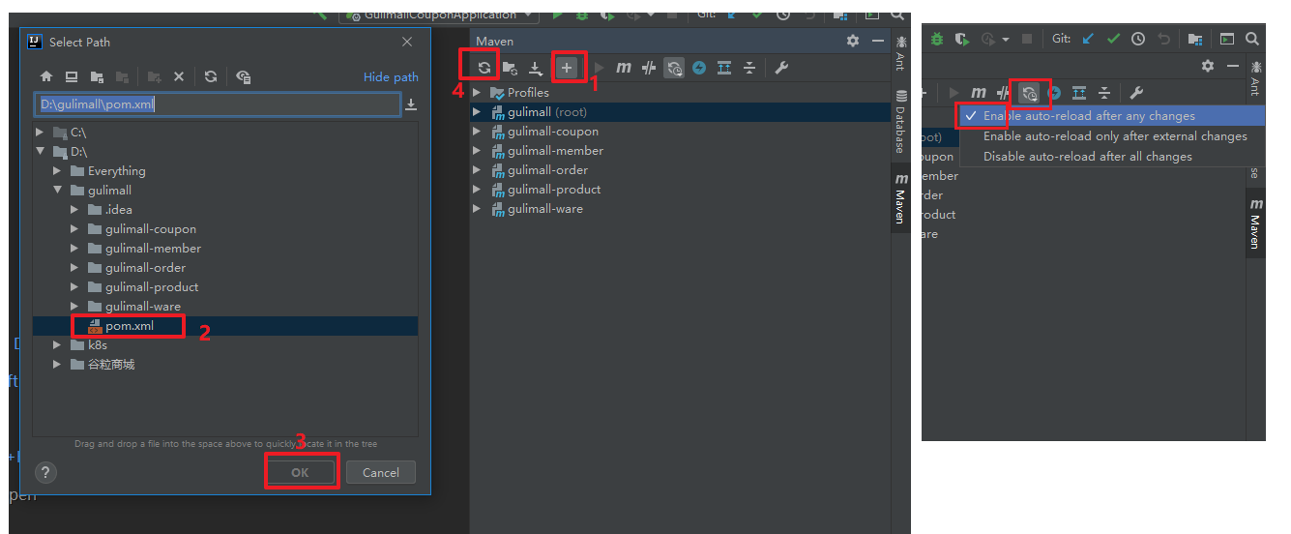
Task: Refresh the Select Path file tree
Action: click(x=211, y=76)
